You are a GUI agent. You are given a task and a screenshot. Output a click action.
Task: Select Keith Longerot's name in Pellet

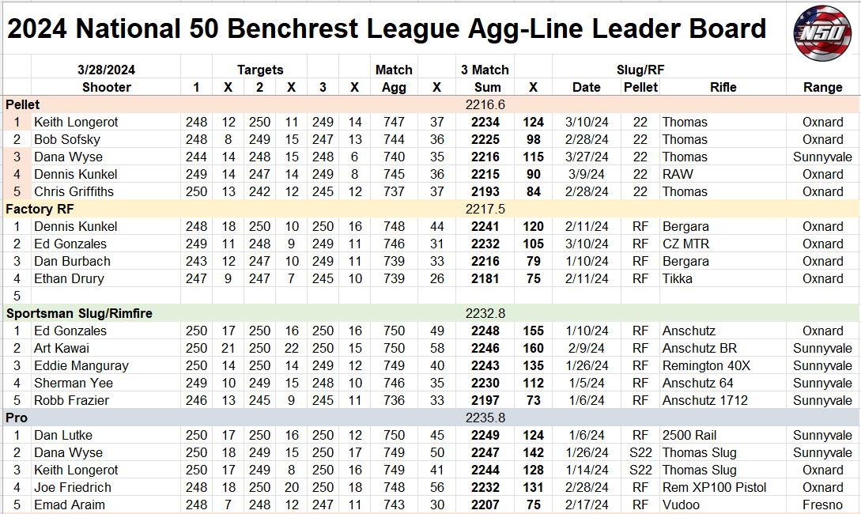click(76, 122)
